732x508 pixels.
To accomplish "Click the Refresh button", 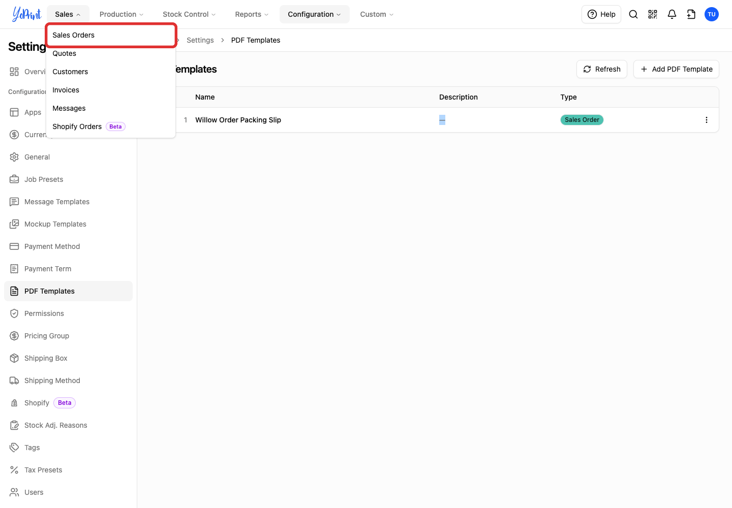I will 602,69.
